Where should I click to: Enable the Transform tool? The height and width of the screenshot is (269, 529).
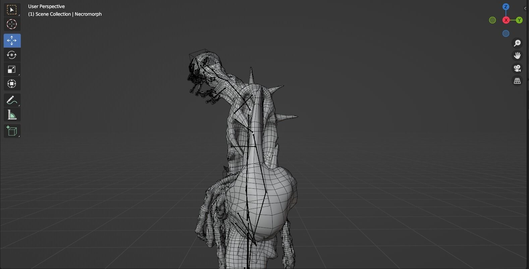click(12, 84)
